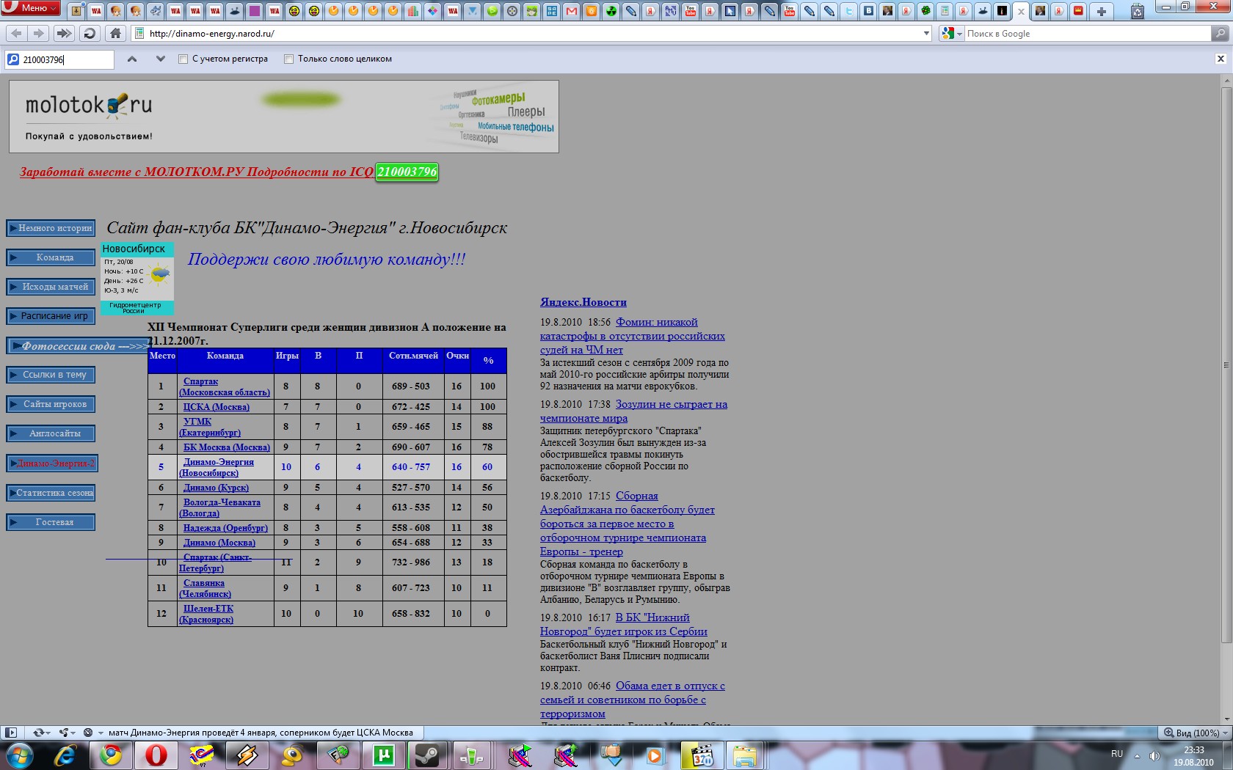Open the Opera Меню dropdown
This screenshot has height=770, width=1233.
30,8
